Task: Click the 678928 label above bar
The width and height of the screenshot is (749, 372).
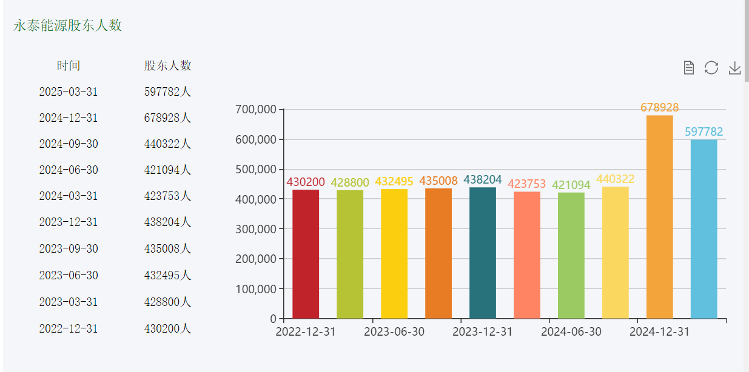Action: (x=660, y=107)
